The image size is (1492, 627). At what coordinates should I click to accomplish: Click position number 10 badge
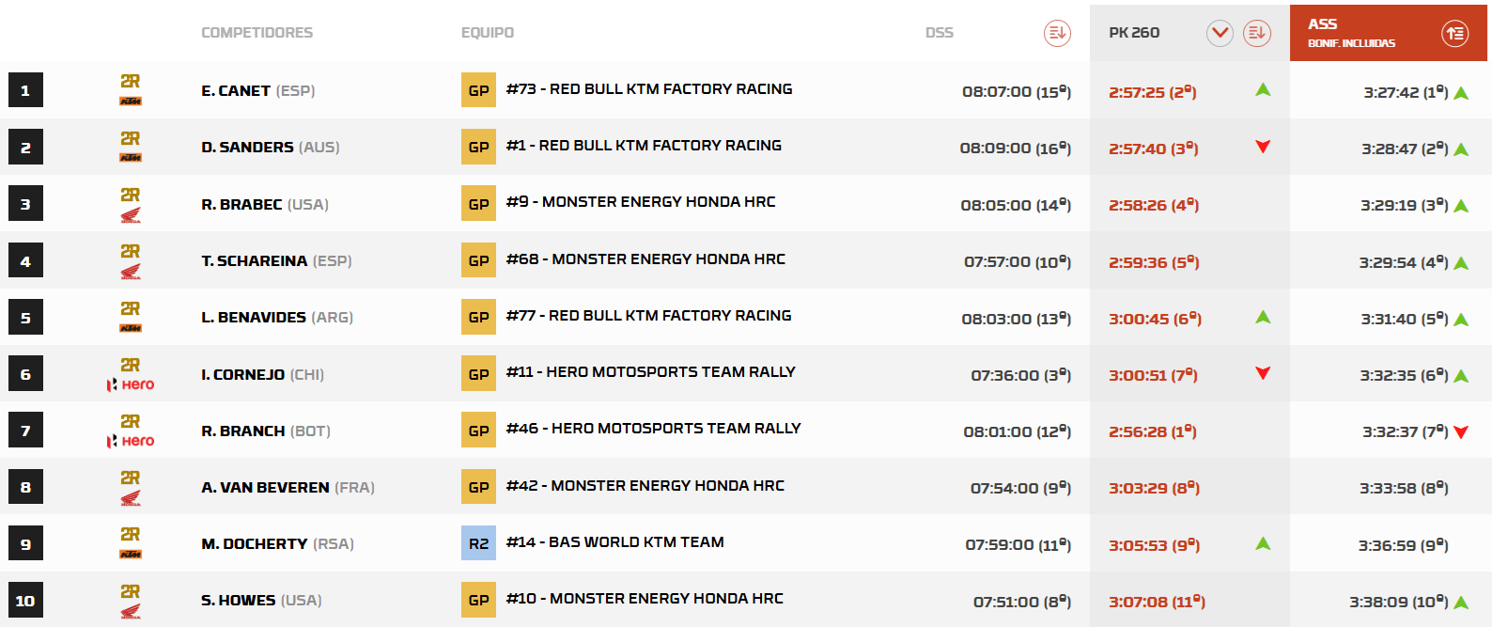tap(25, 601)
